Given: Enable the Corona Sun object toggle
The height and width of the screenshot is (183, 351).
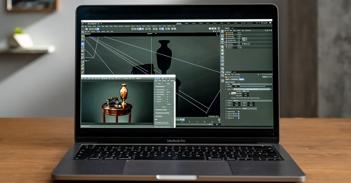Looking at the screenshot, I should (241, 35).
